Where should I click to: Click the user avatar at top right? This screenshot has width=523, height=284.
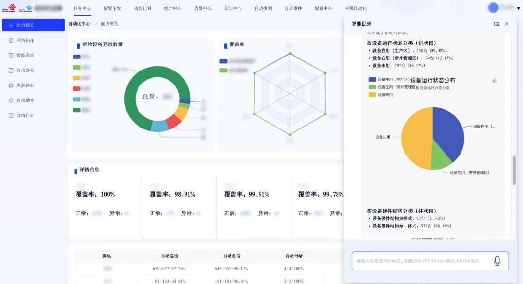point(493,8)
